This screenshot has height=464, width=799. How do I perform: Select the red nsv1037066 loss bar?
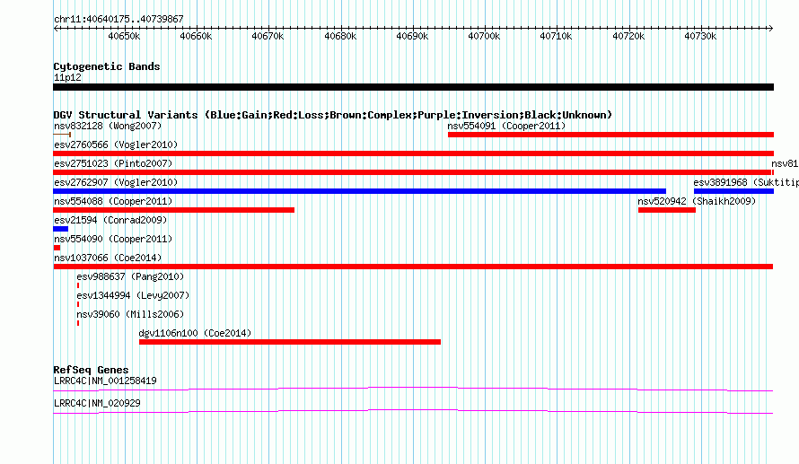pos(413,267)
